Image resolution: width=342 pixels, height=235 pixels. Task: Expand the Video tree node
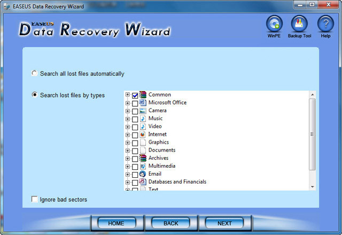[128, 127]
